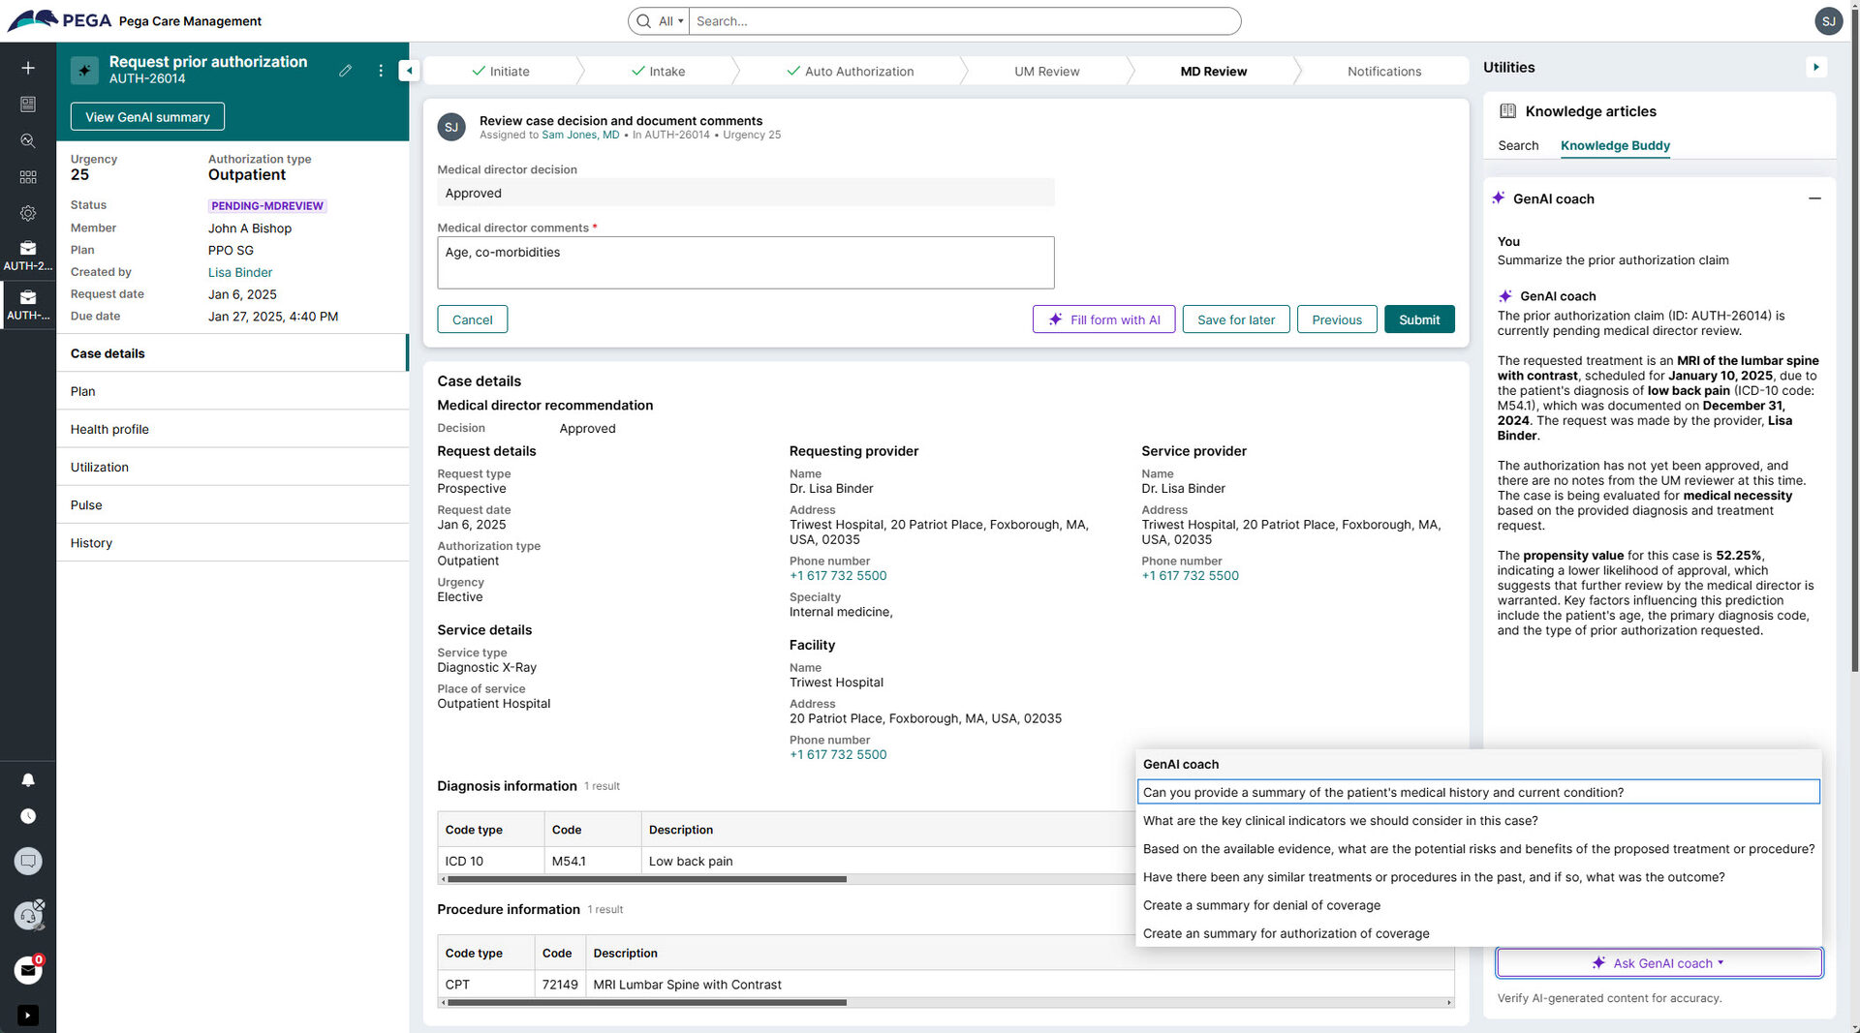Click the Medical director comments text box

(x=745, y=262)
